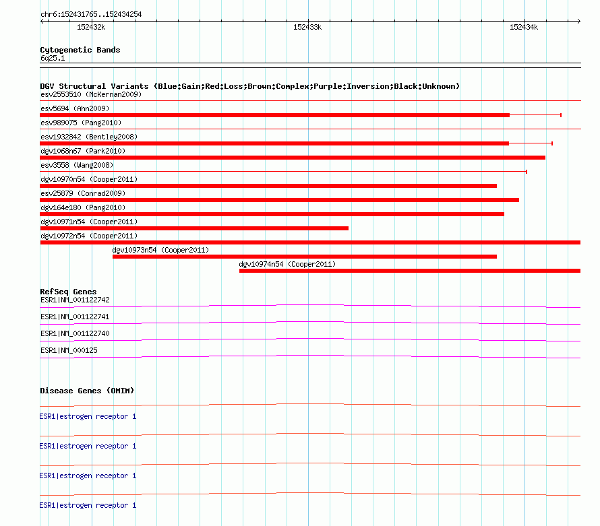Click the dgv10971n54 (Cooper2011) variant label

(x=89, y=222)
